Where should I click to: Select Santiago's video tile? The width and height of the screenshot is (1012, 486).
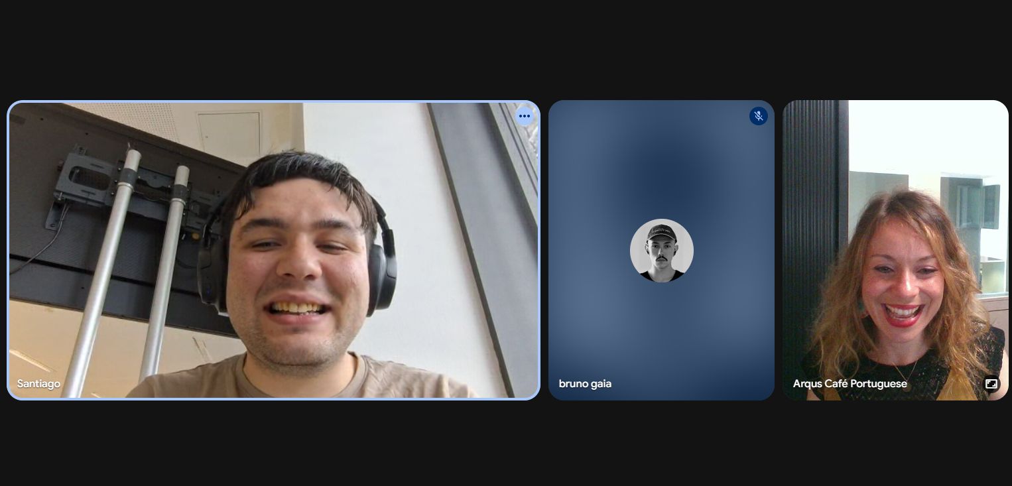(274, 250)
